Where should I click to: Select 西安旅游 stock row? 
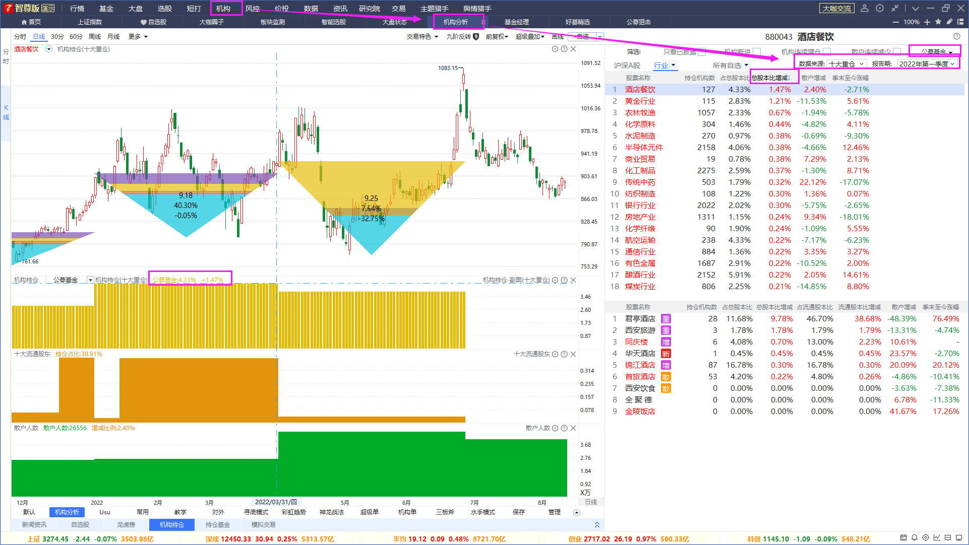pyautogui.click(x=784, y=330)
